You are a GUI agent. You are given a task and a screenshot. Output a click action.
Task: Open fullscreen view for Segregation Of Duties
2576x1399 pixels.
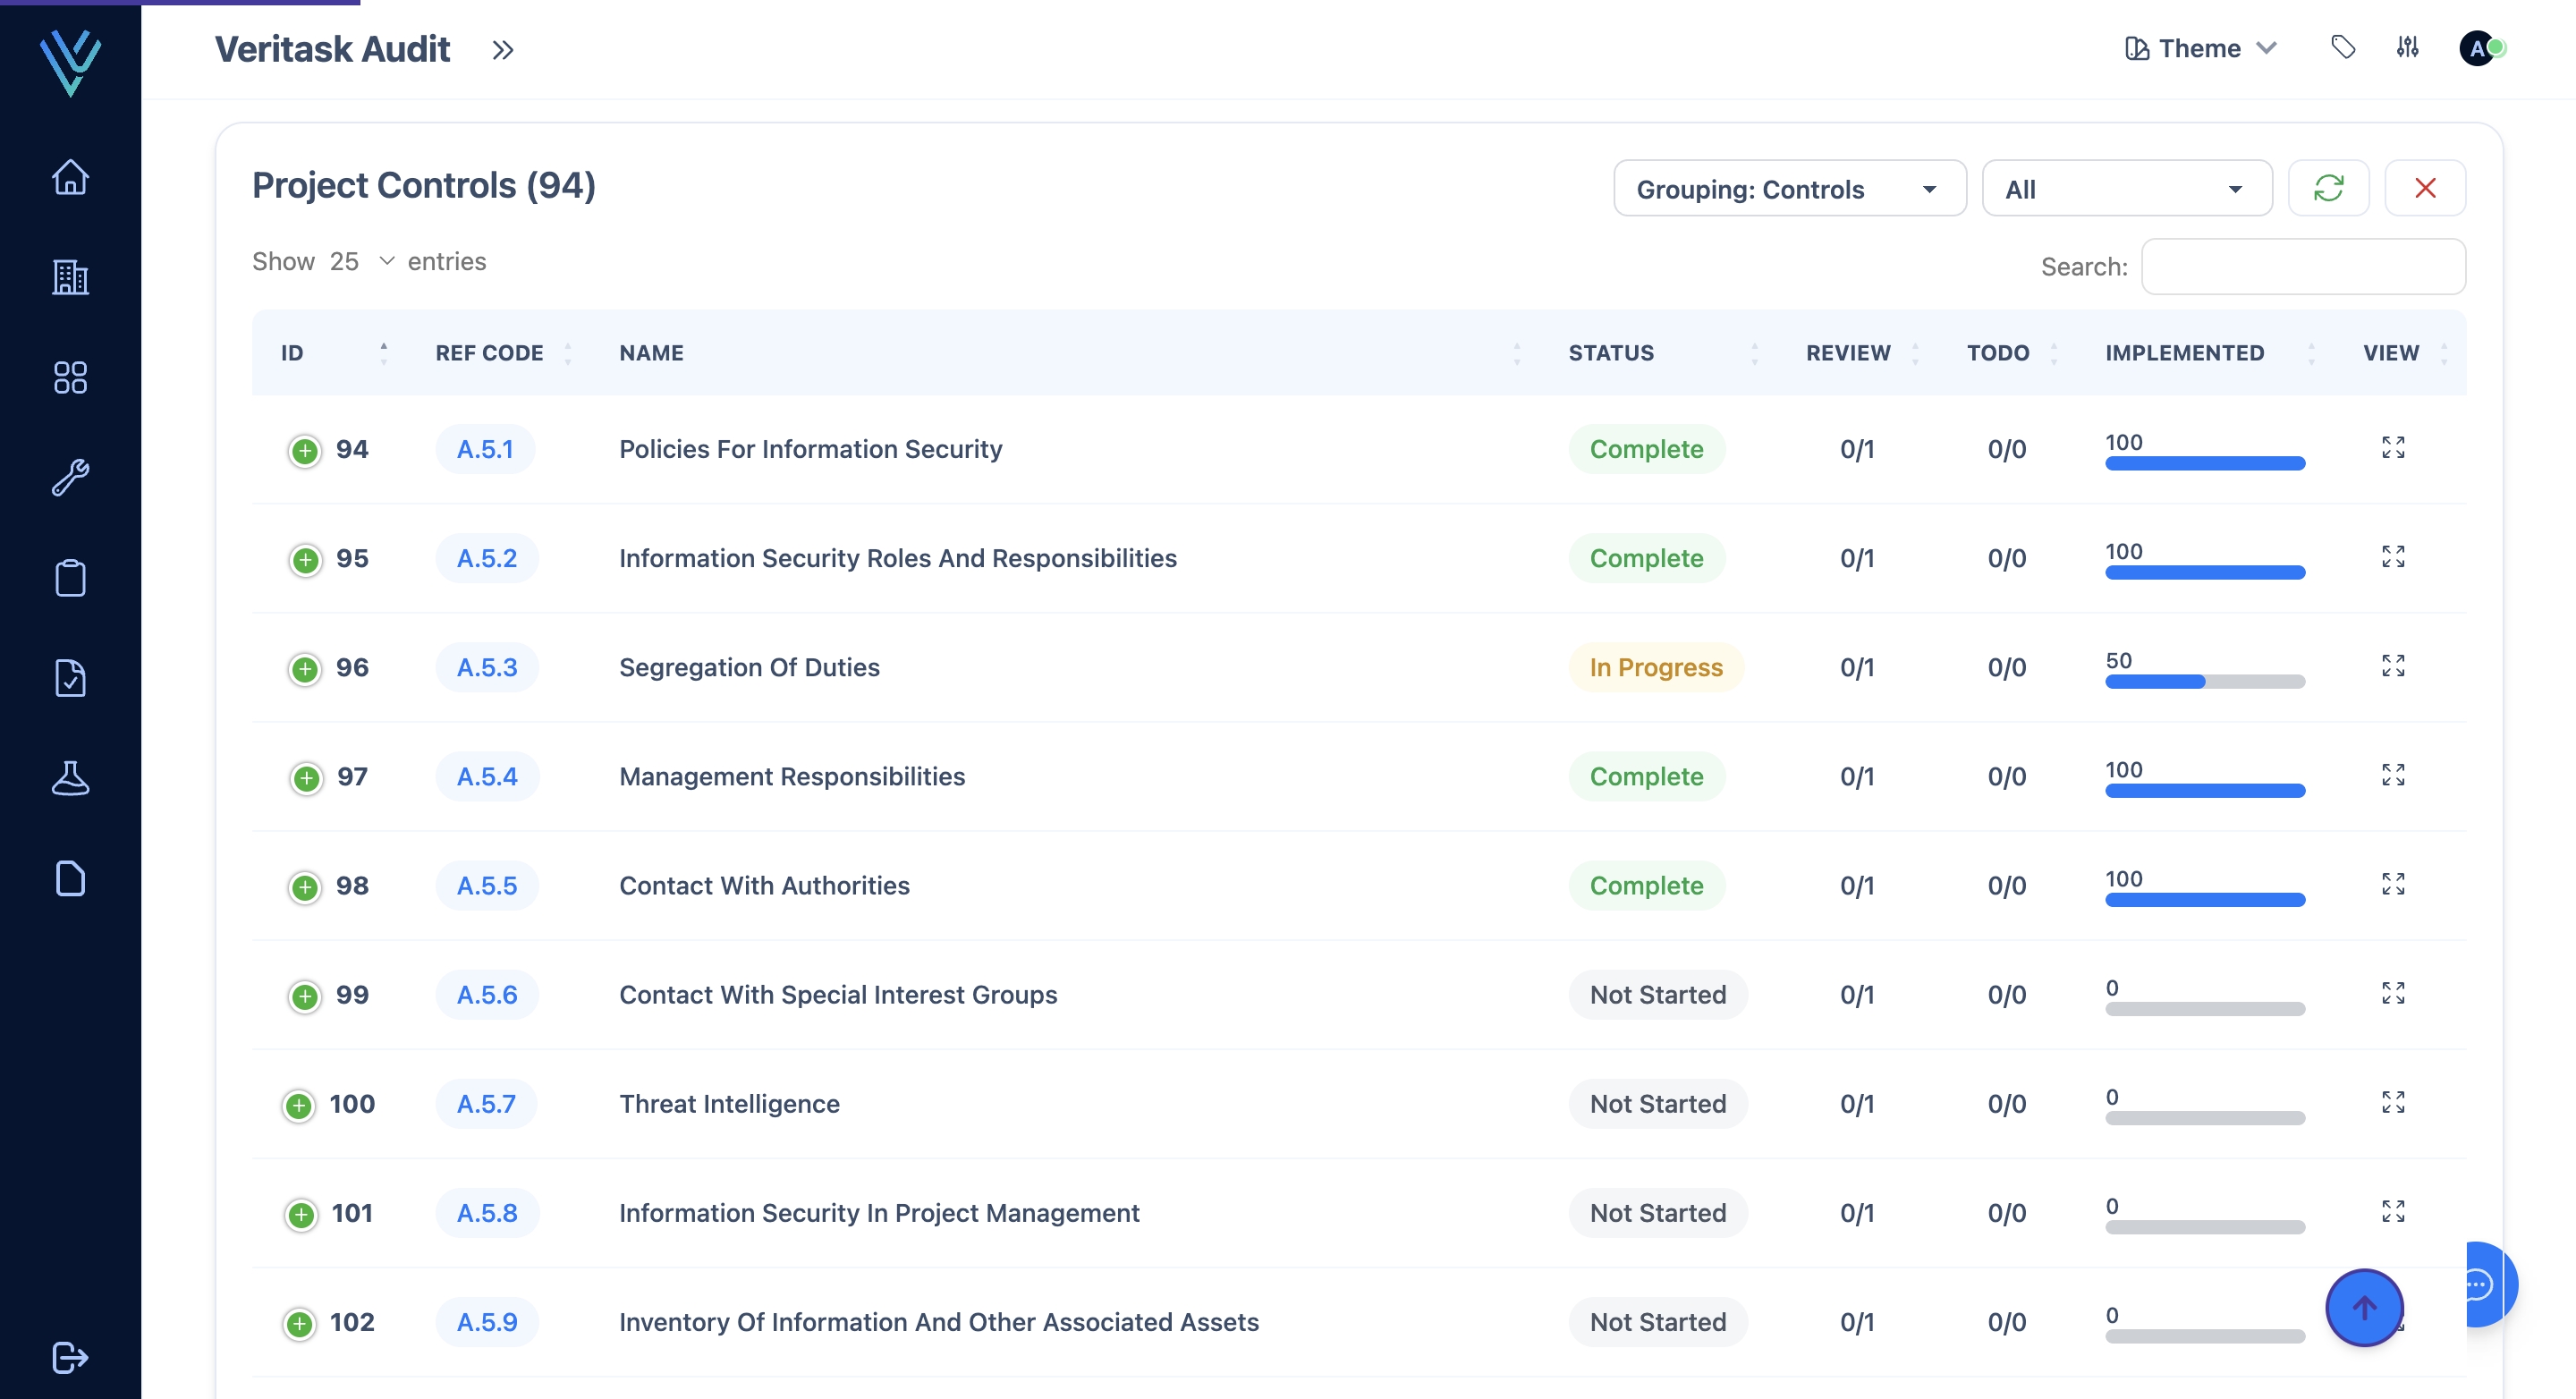[2392, 665]
